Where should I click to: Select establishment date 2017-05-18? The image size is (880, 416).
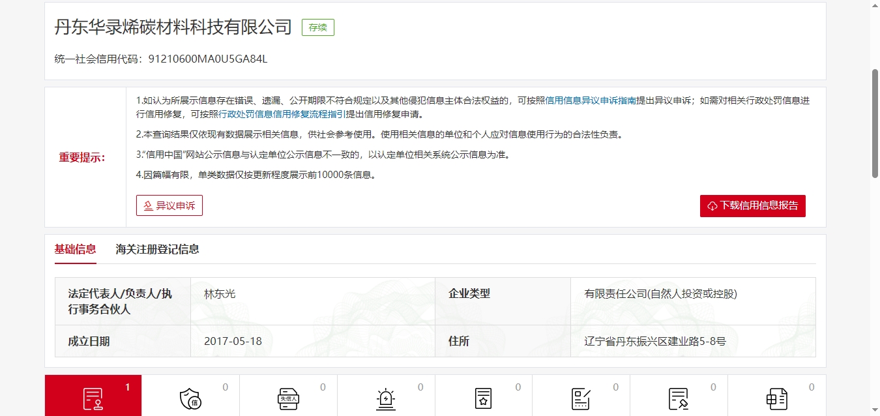pyautogui.click(x=233, y=341)
